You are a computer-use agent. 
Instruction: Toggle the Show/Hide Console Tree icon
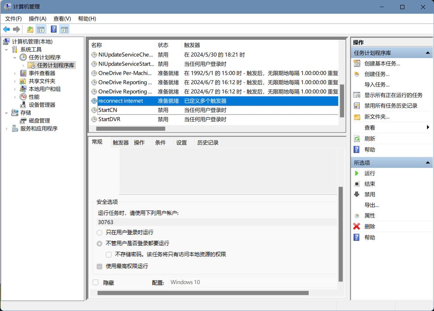pyautogui.click(x=41, y=29)
